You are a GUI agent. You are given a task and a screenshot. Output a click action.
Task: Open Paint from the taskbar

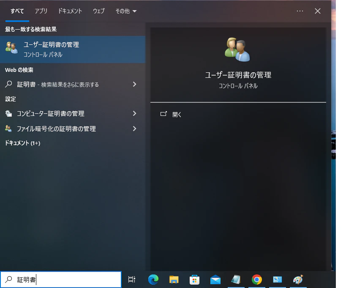298,280
